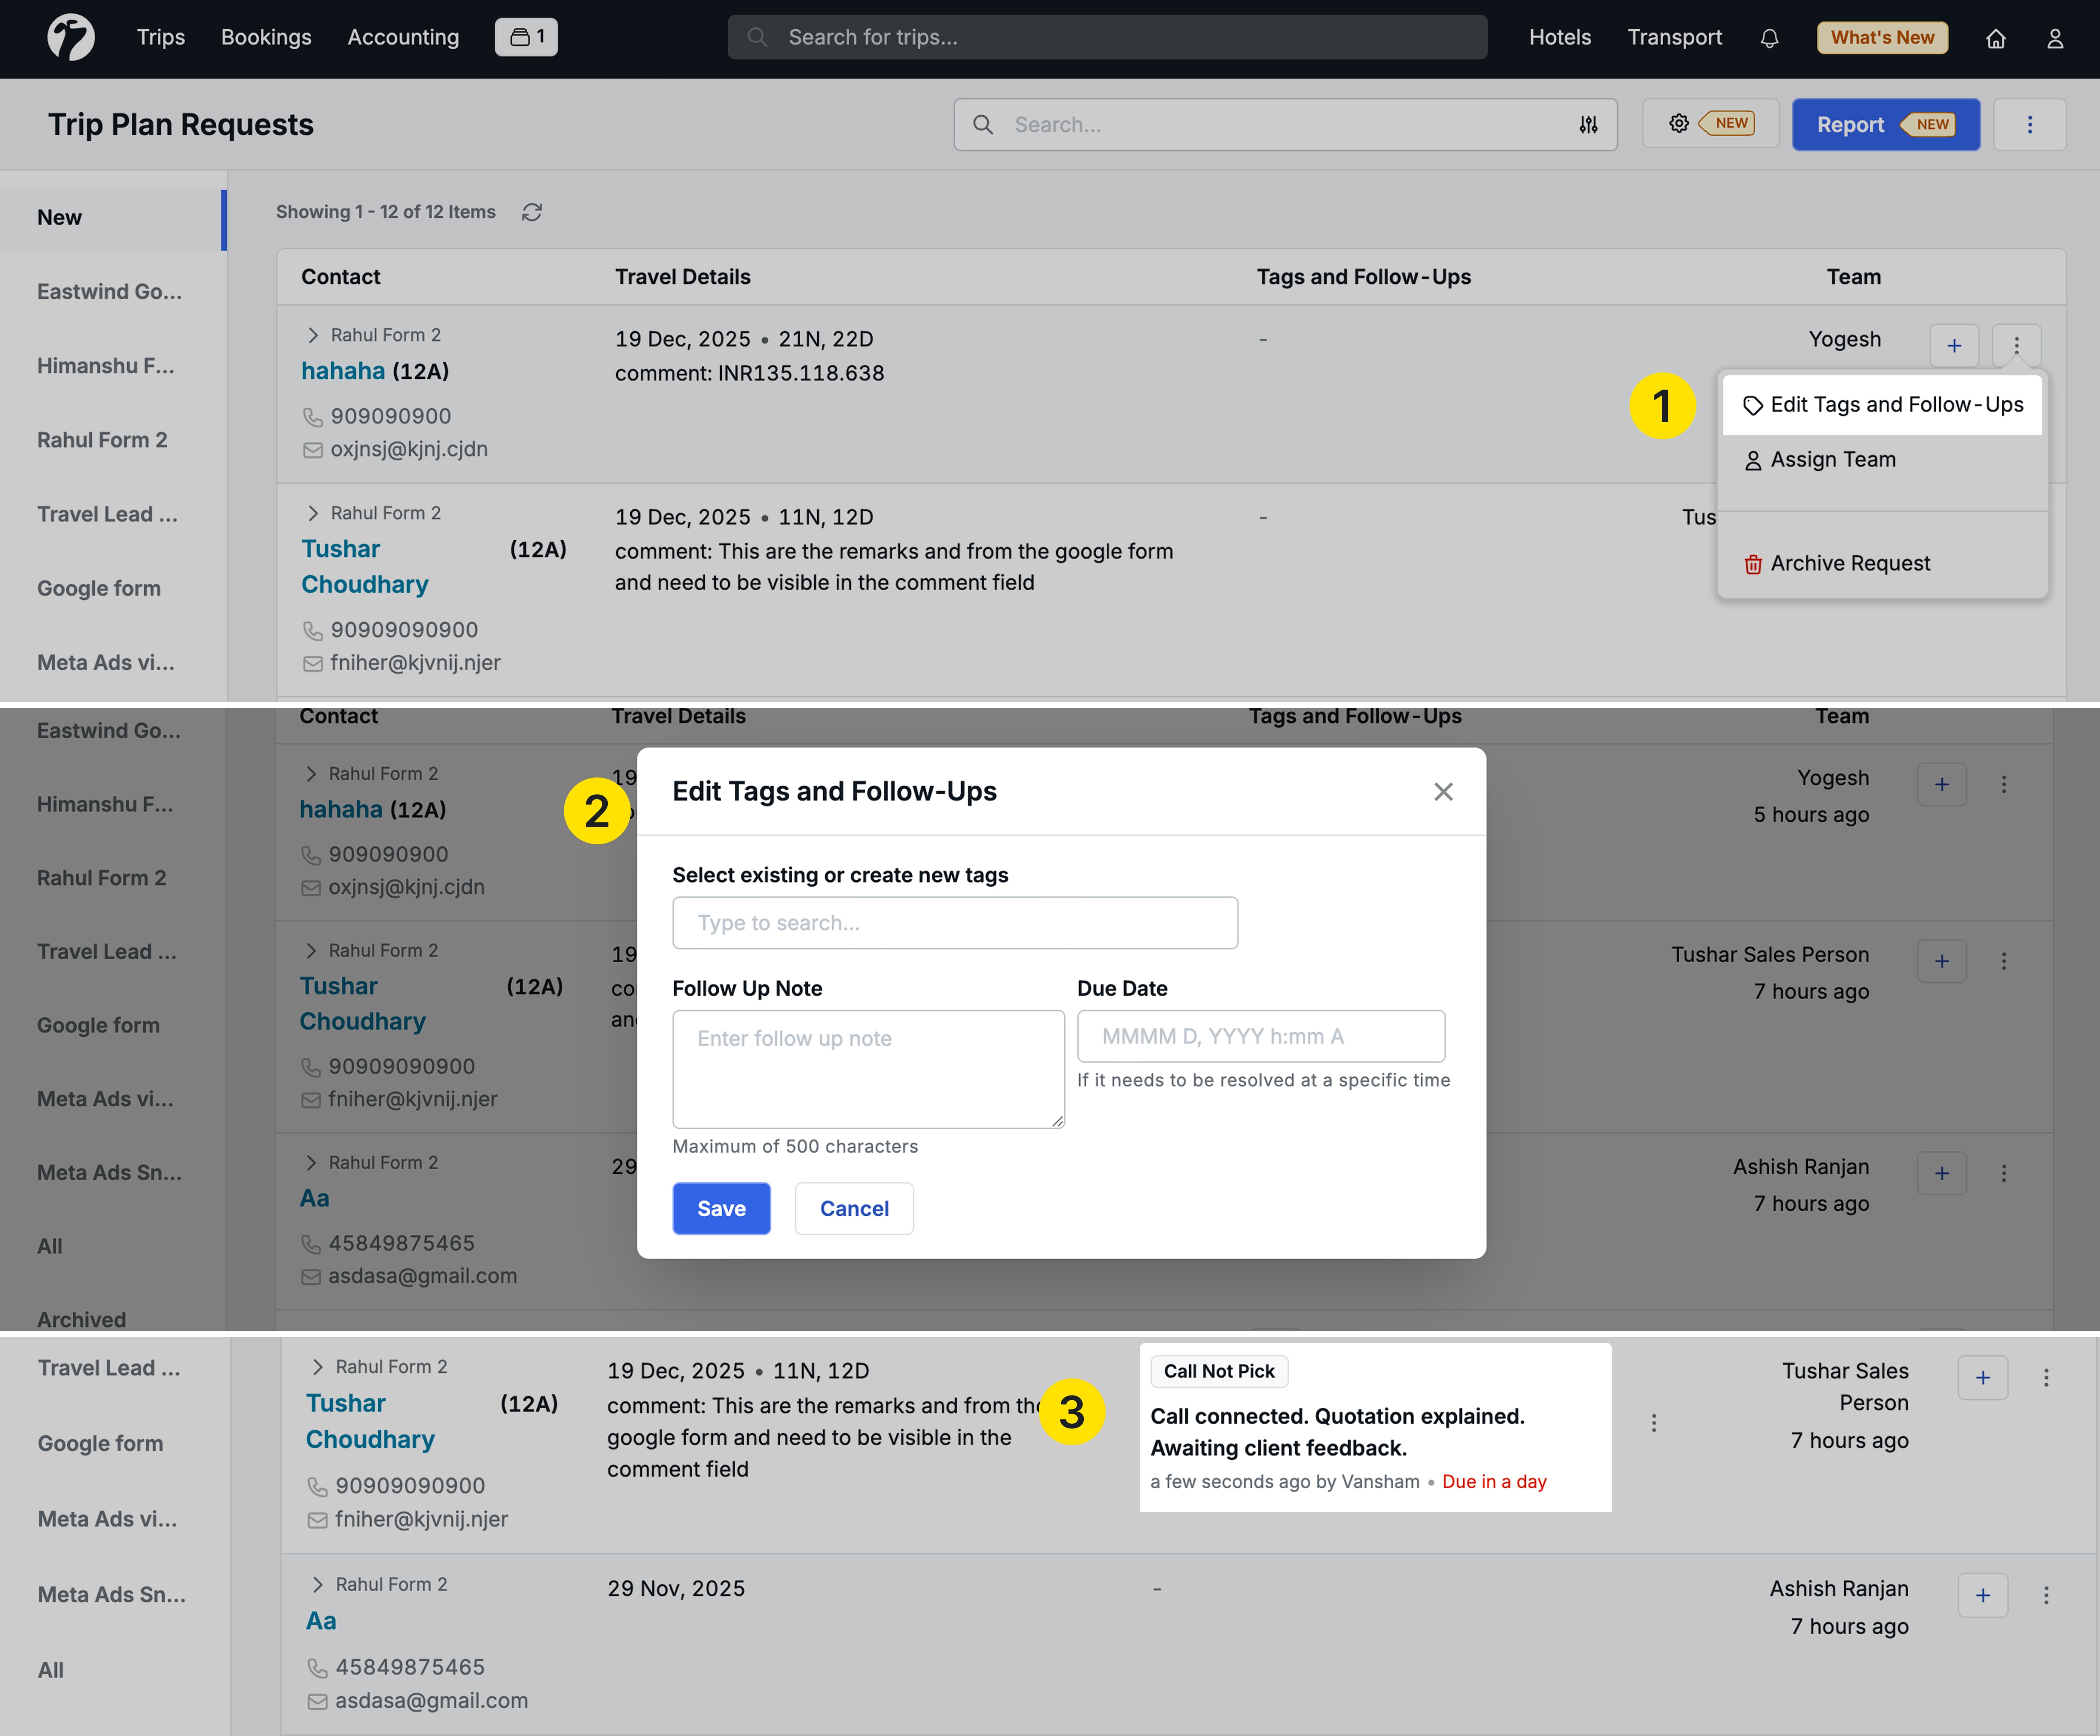Screen dimensions: 2100x1736
Task: Refresh the request list
Action: tap(532, 212)
